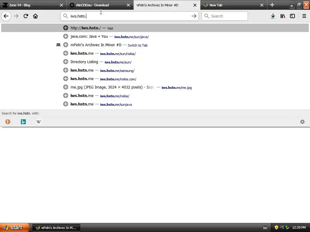Switch to WinCDEmu - Download tab
This screenshot has width=310, height=232.
(x=100, y=5)
